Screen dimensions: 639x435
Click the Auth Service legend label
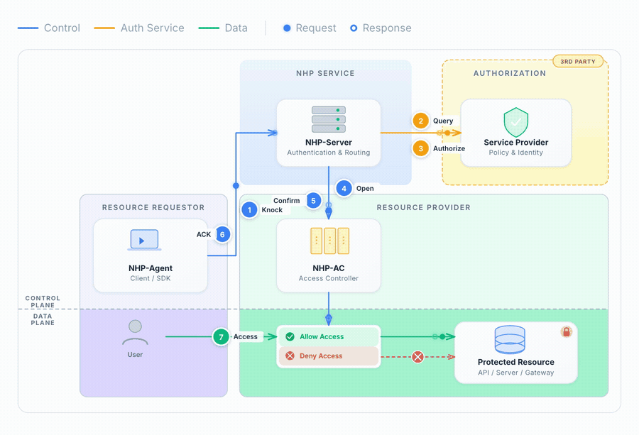coord(152,28)
